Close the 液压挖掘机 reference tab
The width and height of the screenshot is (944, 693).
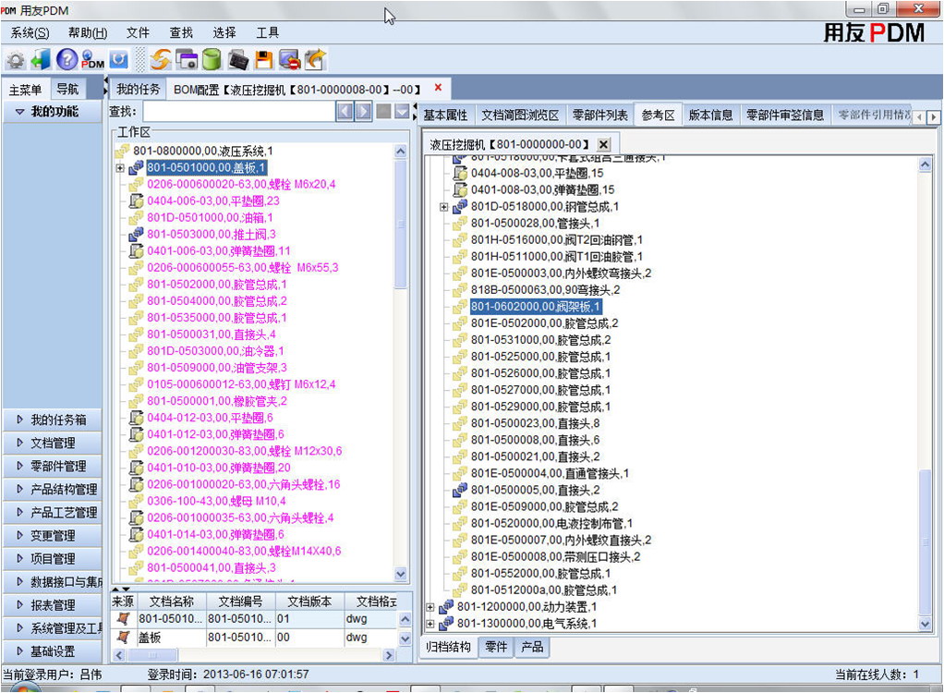(x=603, y=144)
